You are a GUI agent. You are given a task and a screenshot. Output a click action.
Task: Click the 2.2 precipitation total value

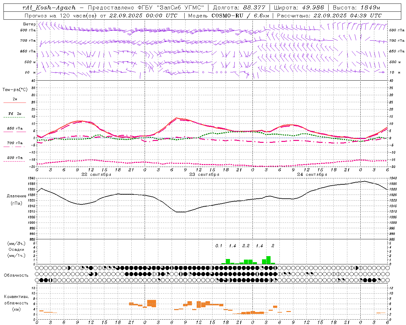246,246
